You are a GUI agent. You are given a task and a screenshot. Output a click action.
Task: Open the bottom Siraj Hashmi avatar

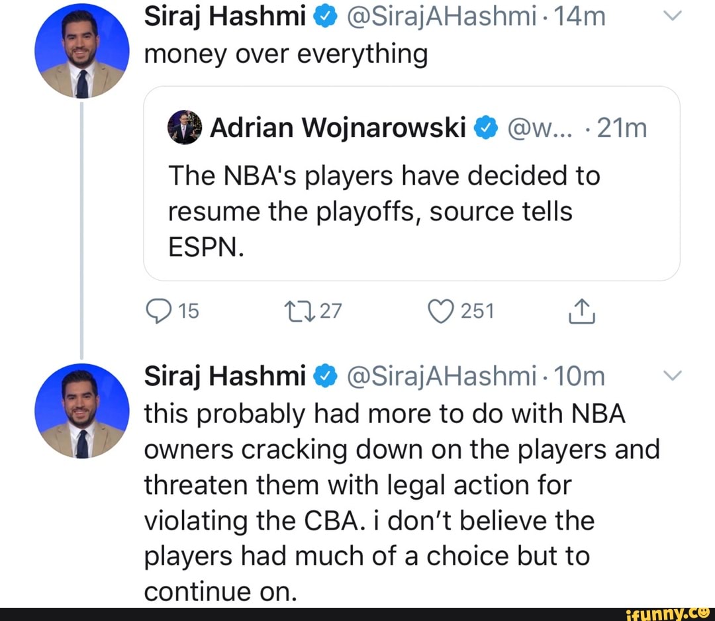pos(82,410)
